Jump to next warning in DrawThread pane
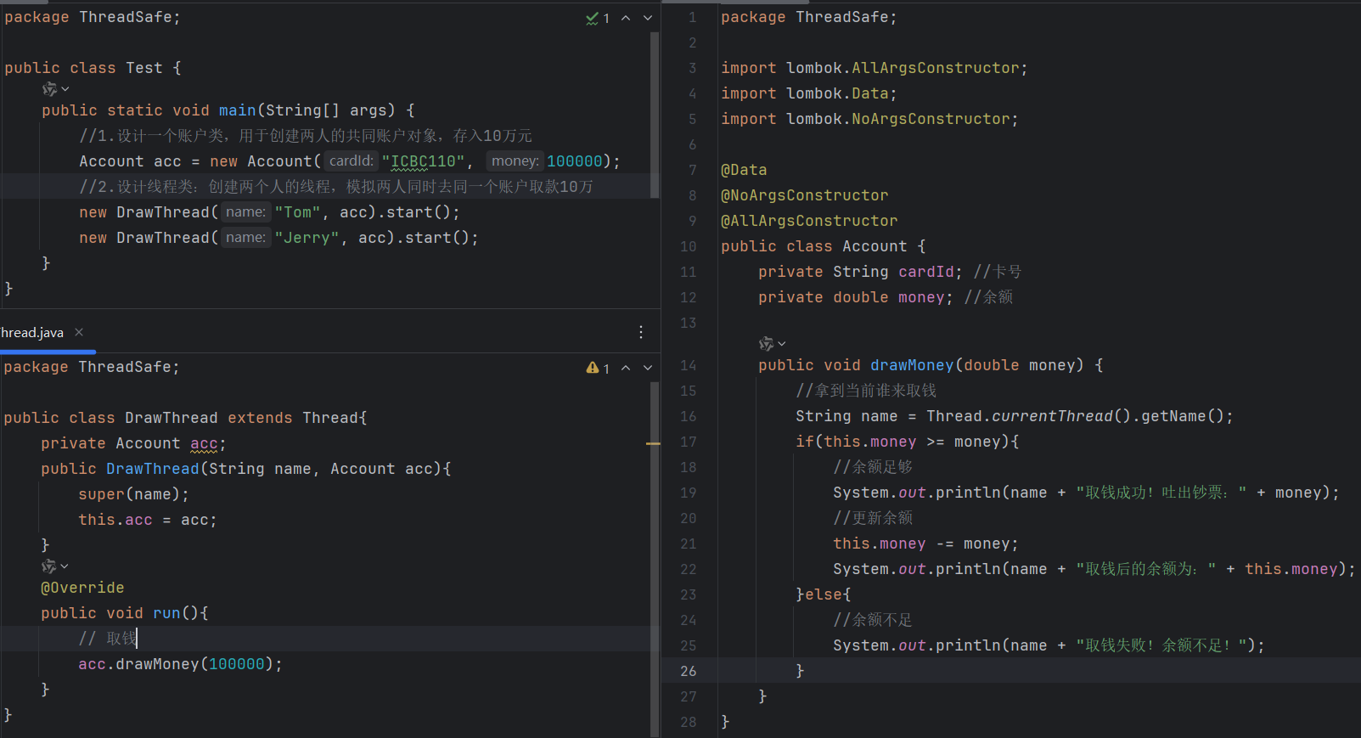Viewport: 1361px width, 738px height. tap(648, 368)
